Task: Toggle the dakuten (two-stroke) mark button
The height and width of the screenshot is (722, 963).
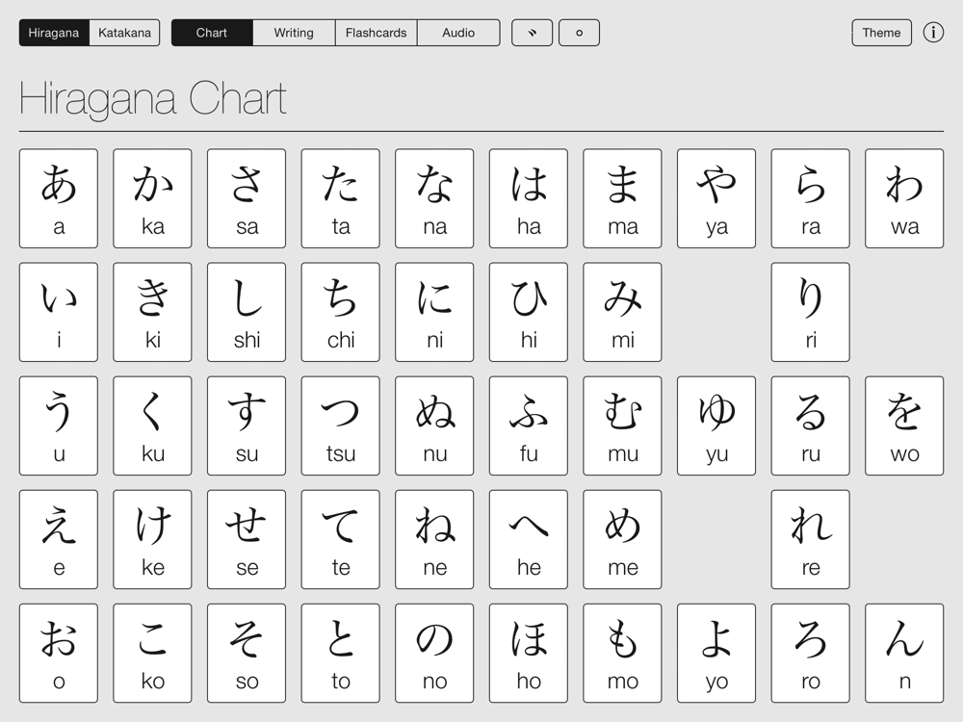Action: pos(532,33)
